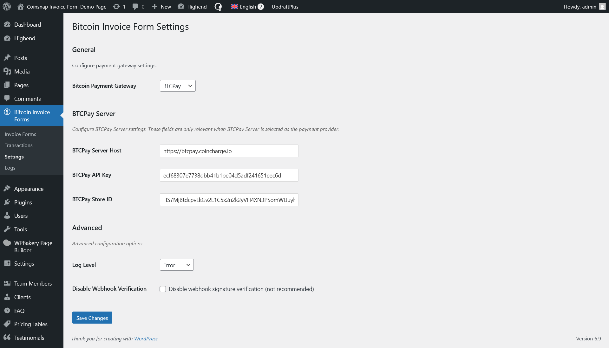Open the English language switcher
Image resolution: width=609 pixels, height=348 pixels.
[x=243, y=7]
